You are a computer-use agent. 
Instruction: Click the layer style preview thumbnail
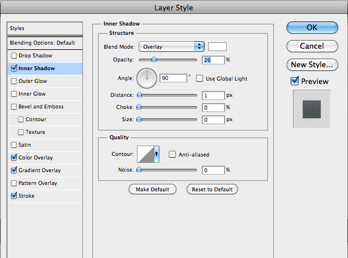click(x=311, y=109)
